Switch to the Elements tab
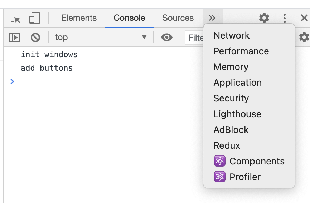 (79, 18)
